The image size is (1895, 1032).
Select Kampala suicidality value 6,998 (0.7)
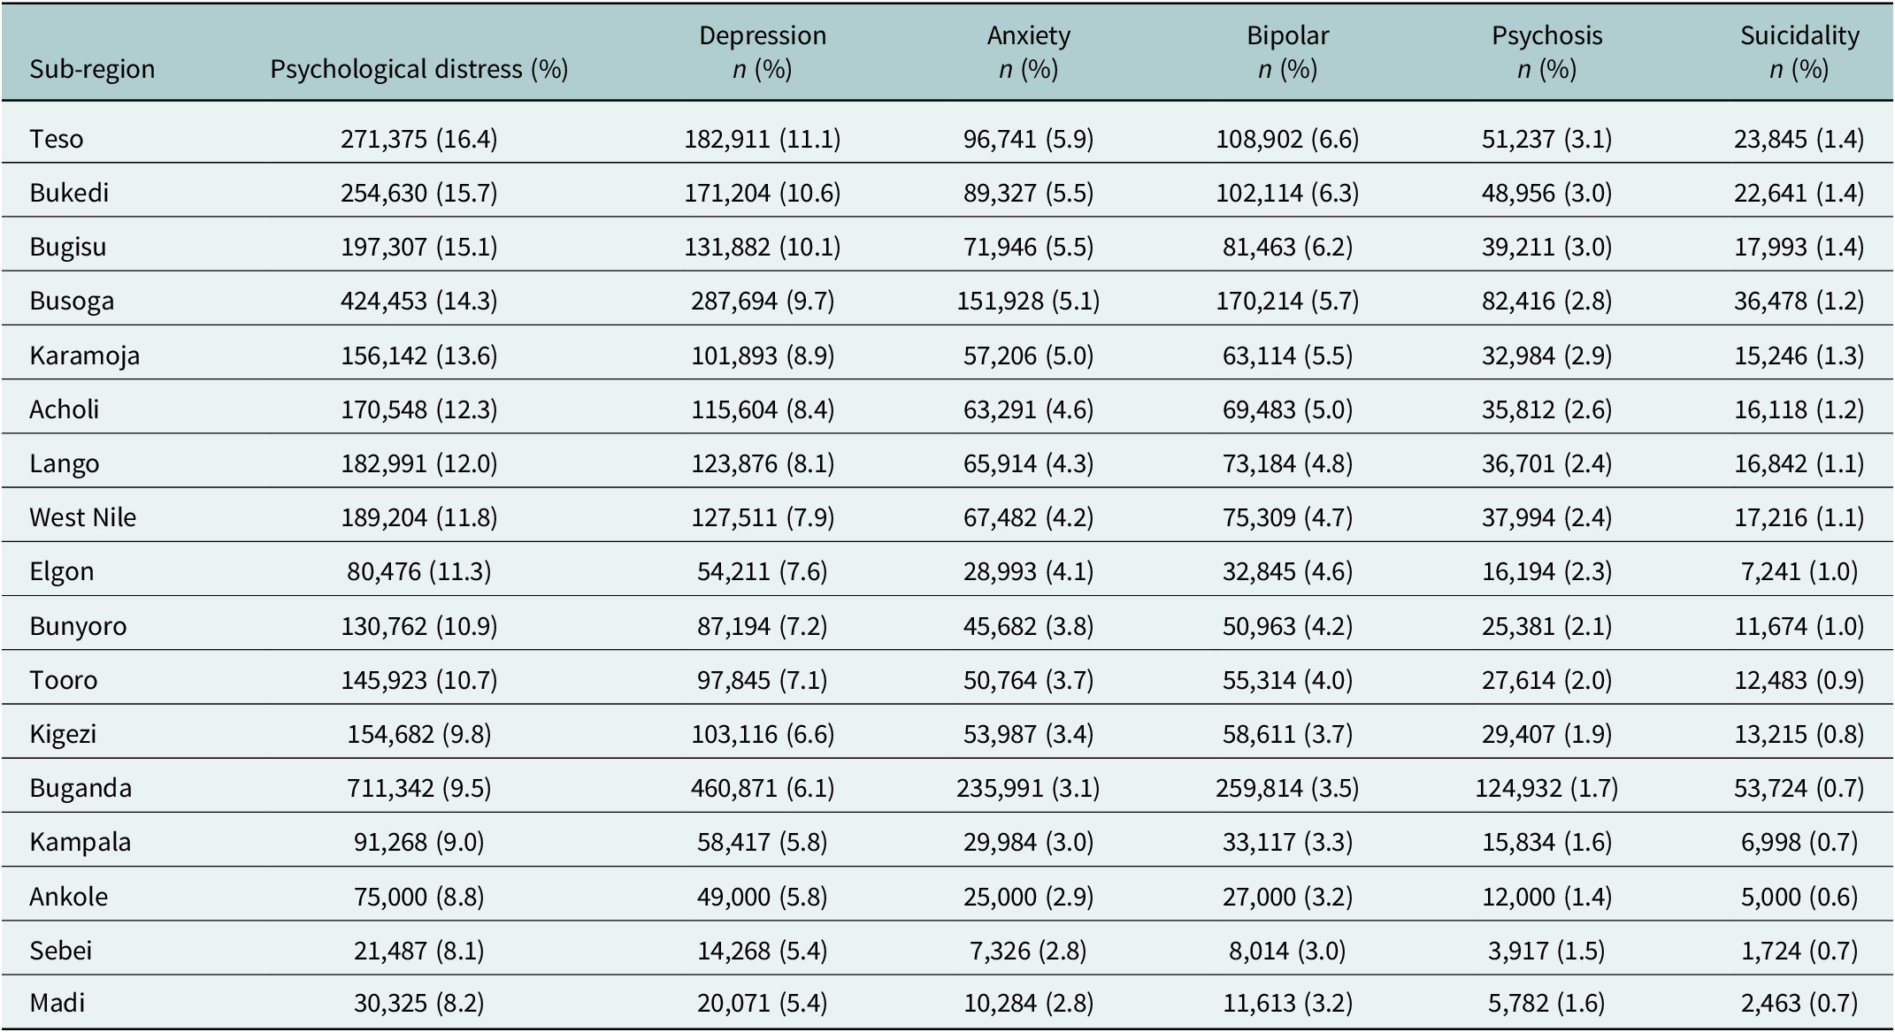click(1799, 842)
